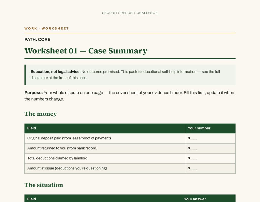Click the blank for Amount returned to you
The width and height of the screenshot is (260, 202).
[192, 148]
